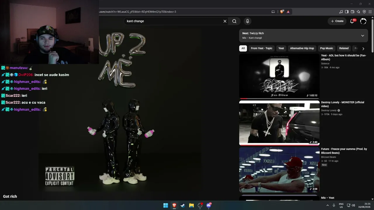Open Discord from the taskbar
The width and height of the screenshot is (374, 210).
click(209, 205)
